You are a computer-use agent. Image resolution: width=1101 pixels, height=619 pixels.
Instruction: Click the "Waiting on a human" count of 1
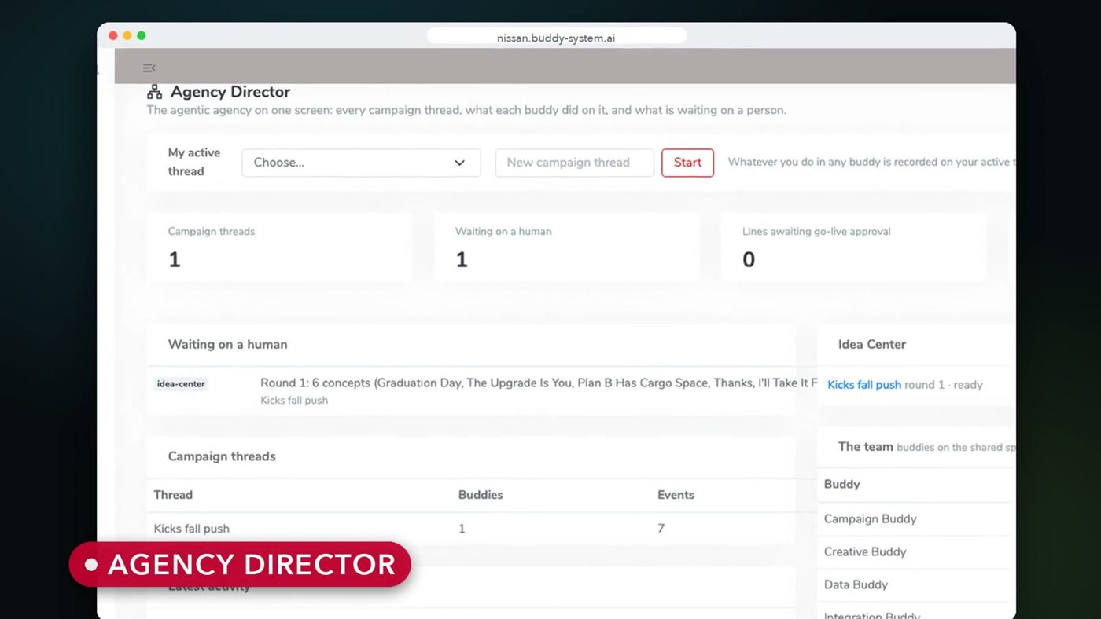coord(462,260)
